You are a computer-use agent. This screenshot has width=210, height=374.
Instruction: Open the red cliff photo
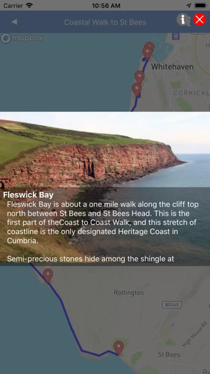105,150
